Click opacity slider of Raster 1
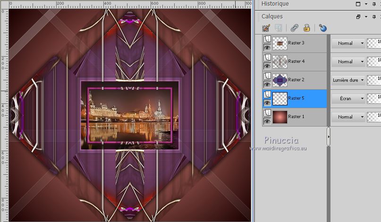The width and height of the screenshot is (381, 222). tap(374, 117)
